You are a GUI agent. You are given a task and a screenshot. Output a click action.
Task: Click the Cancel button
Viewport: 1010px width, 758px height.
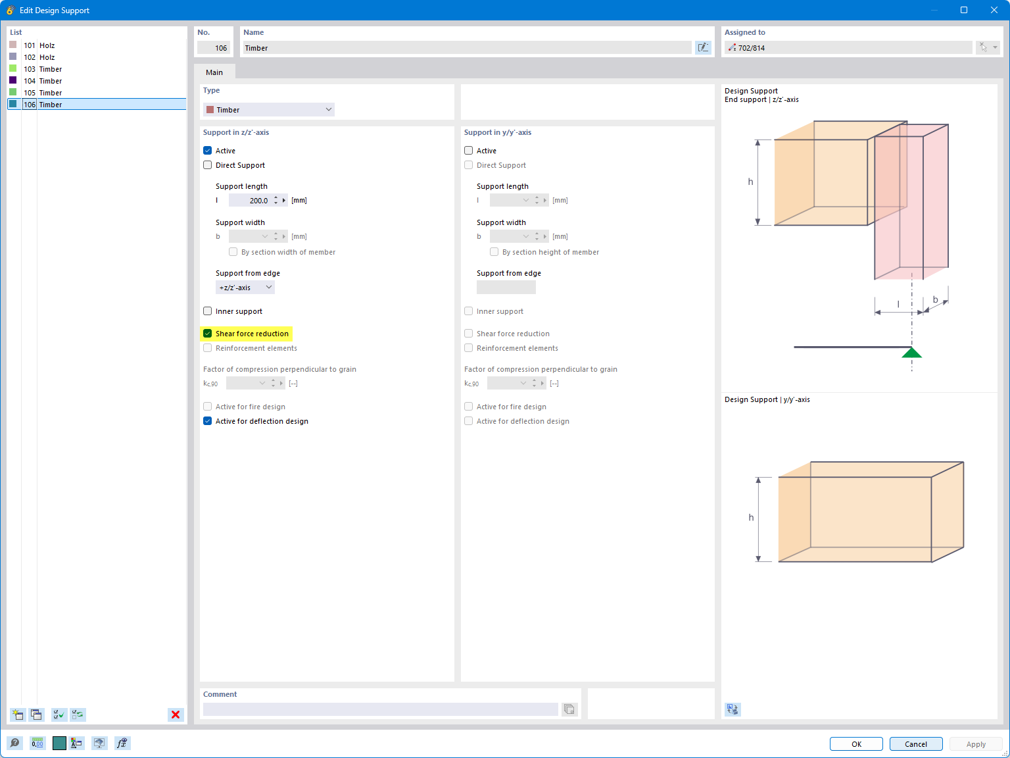(x=916, y=744)
